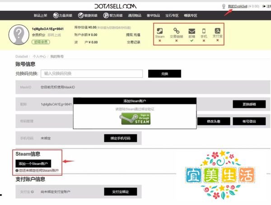Click the 支付宝绑定 button
The image size is (271, 205).
click(x=121, y=192)
